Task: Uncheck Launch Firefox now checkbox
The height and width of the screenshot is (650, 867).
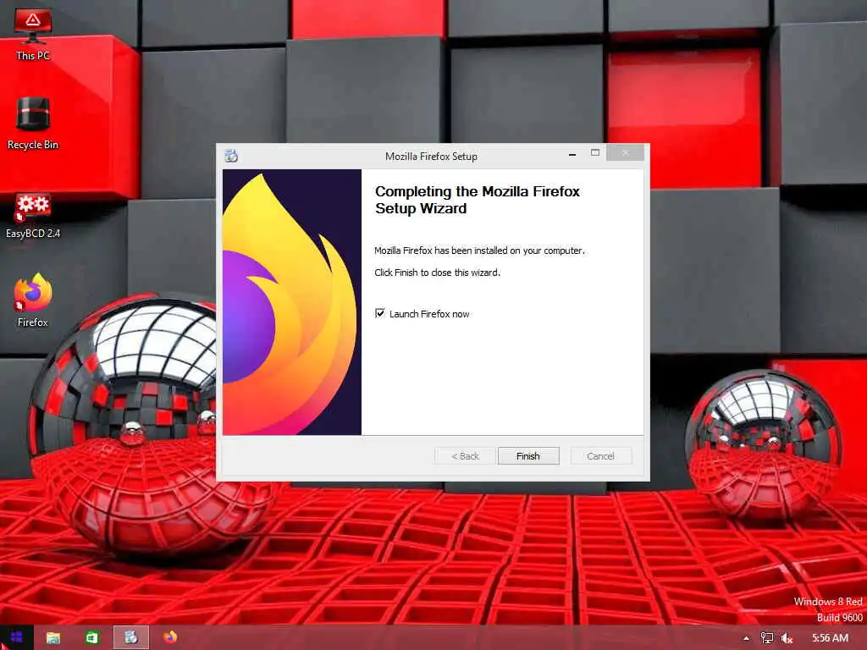Action: [380, 313]
